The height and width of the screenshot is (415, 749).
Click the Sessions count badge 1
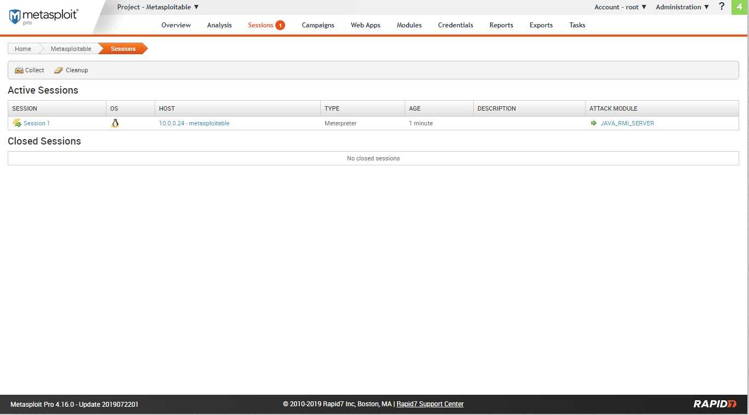point(280,25)
